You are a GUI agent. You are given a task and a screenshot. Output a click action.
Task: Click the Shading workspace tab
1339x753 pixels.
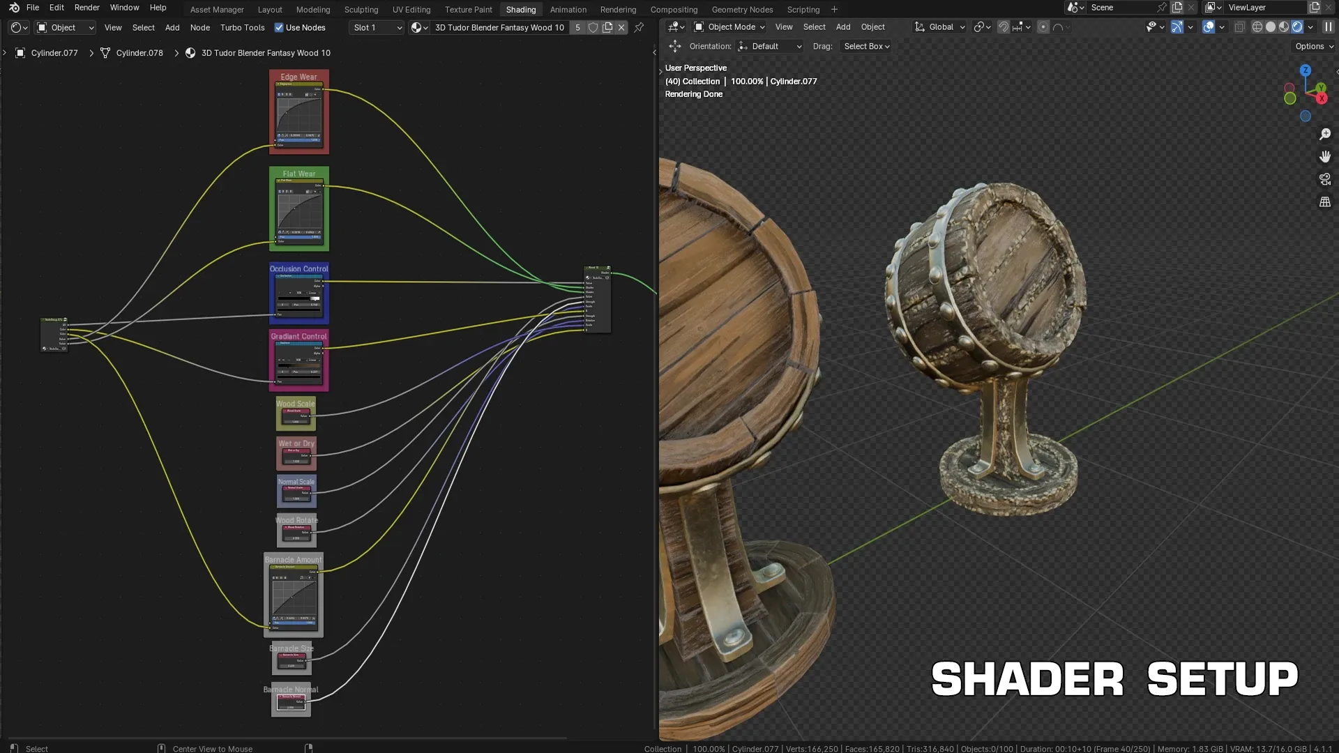click(520, 9)
